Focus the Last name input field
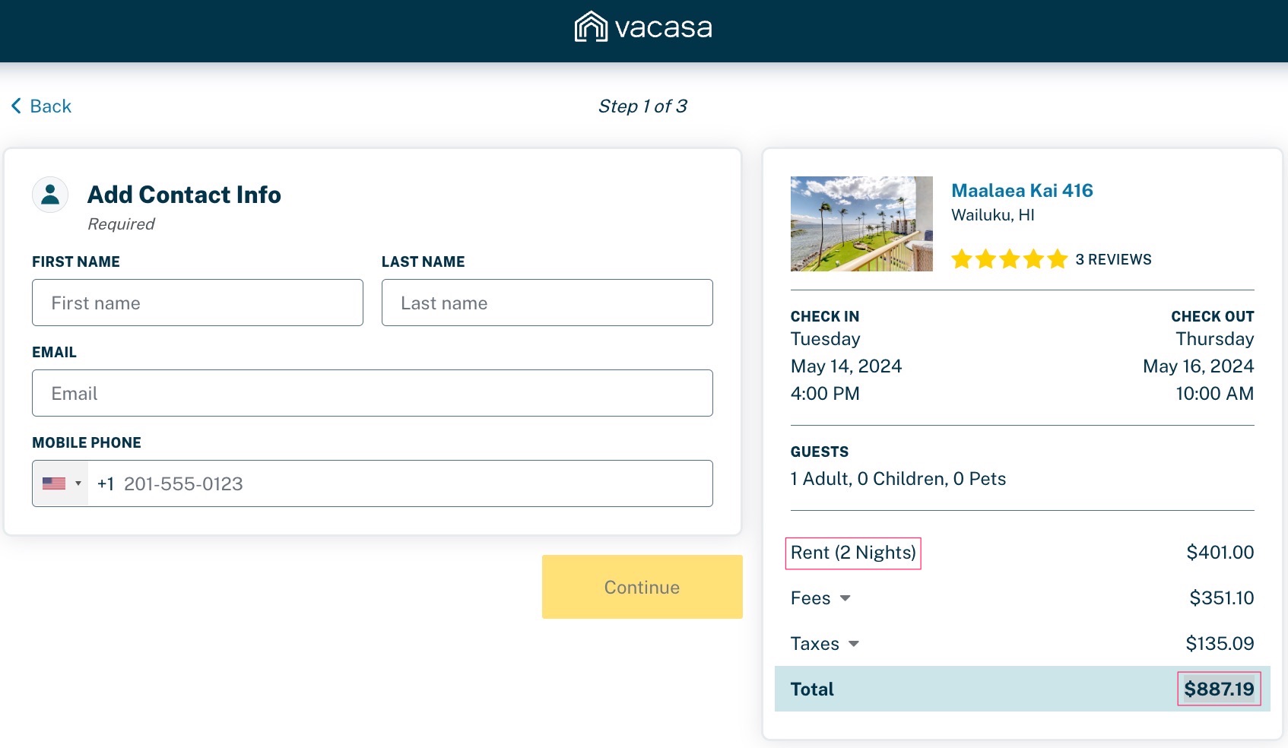This screenshot has width=1288, height=748. pyautogui.click(x=547, y=303)
